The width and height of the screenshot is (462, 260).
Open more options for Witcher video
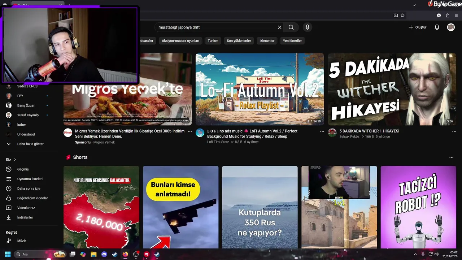(x=454, y=131)
